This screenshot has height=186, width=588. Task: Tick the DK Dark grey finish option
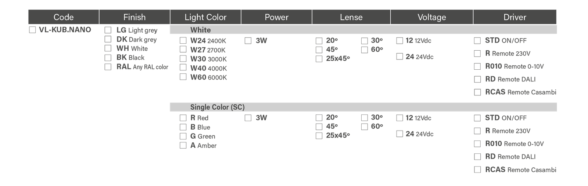point(108,39)
